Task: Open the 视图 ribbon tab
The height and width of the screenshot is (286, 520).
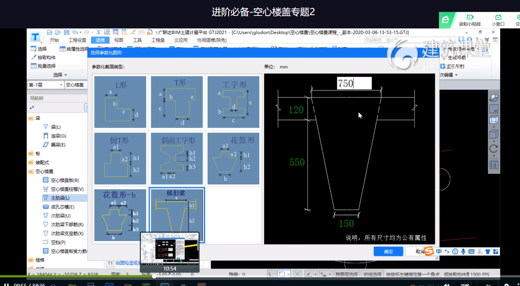Action: [119, 40]
